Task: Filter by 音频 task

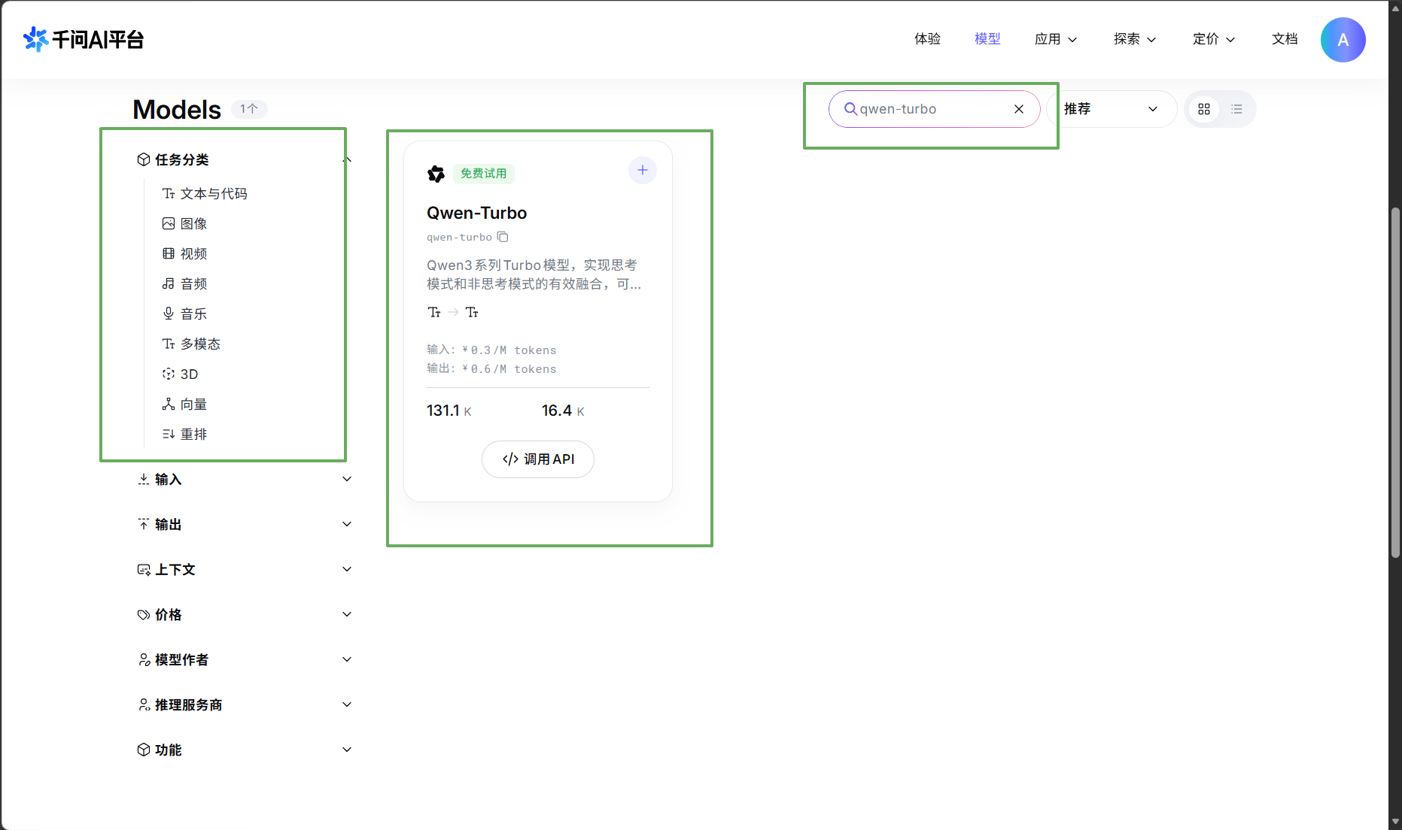Action: coord(184,283)
